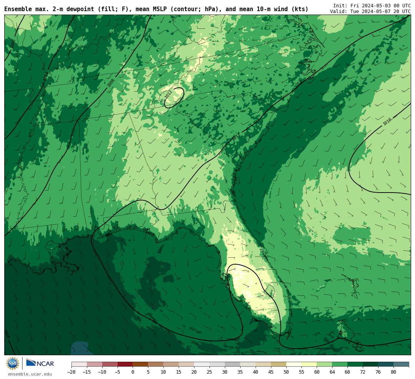Pick the colorbar swatch between 40 and 45
This screenshot has width=415, height=379.
[x=263, y=364]
